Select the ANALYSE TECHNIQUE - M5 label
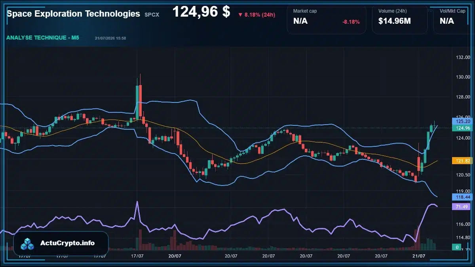Screen dimensions: 475x267 click(43, 38)
